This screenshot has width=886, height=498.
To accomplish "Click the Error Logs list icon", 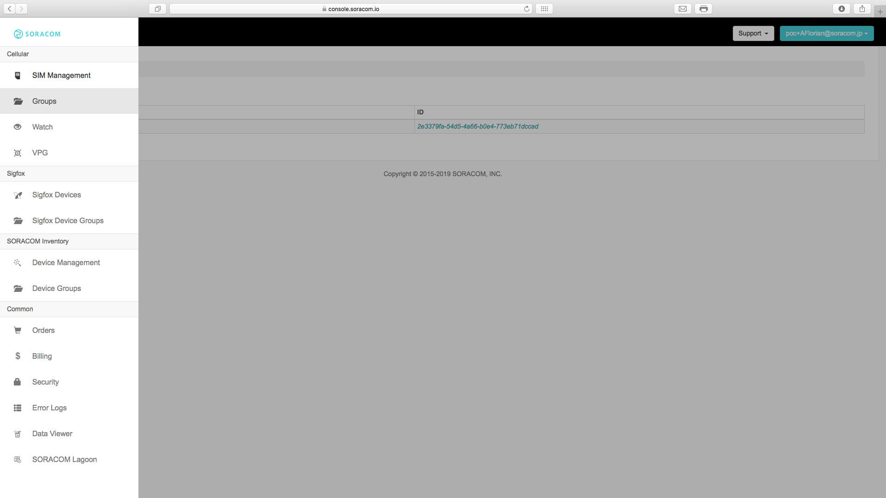I will 18,408.
